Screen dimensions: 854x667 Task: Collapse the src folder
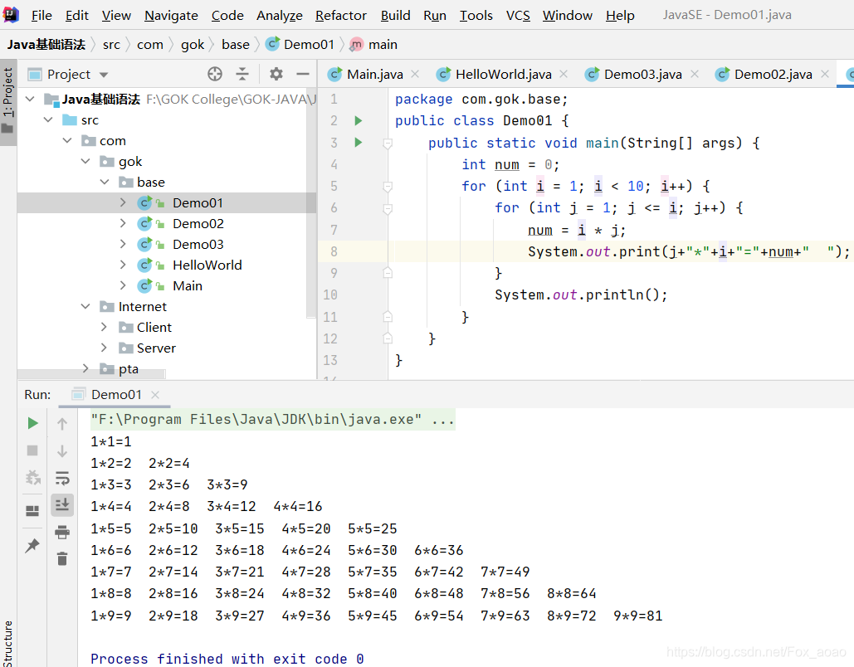point(48,119)
